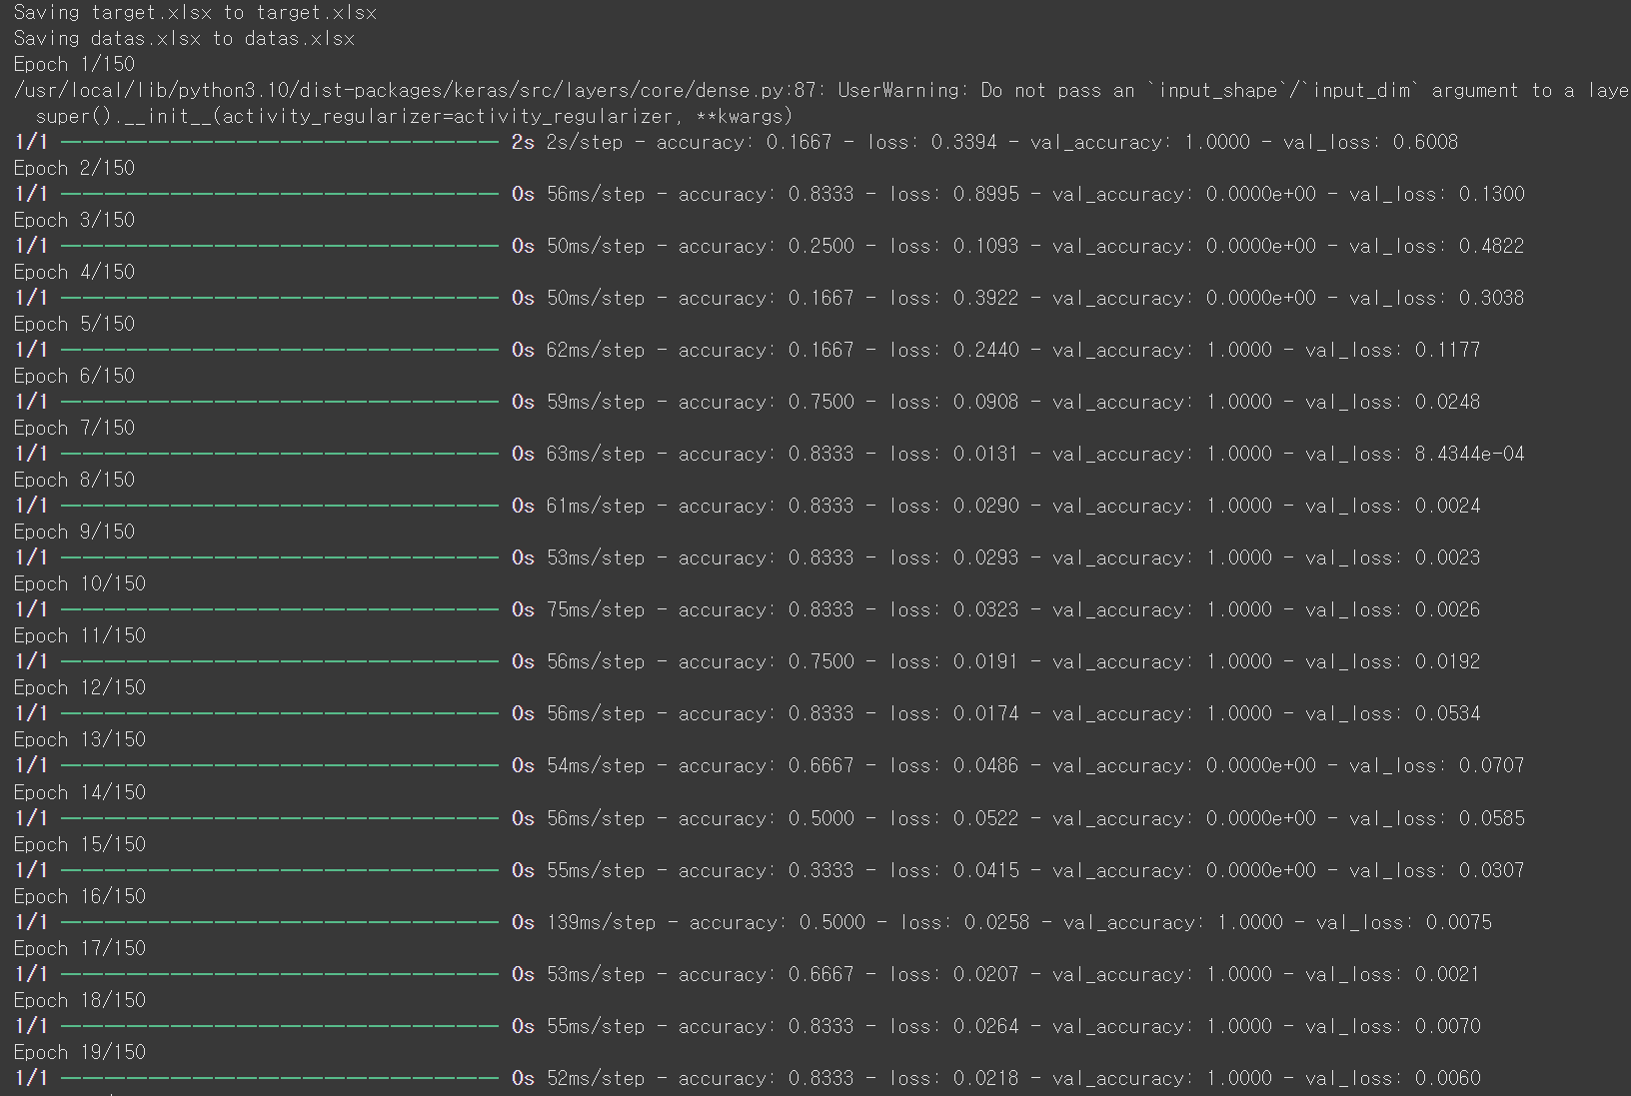This screenshot has width=1631, height=1096.
Task: Click the 'Epoch 6/150' header line
Action: pos(74,376)
